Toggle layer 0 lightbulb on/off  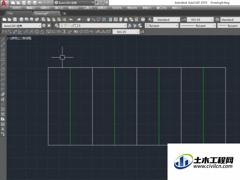[62, 25]
